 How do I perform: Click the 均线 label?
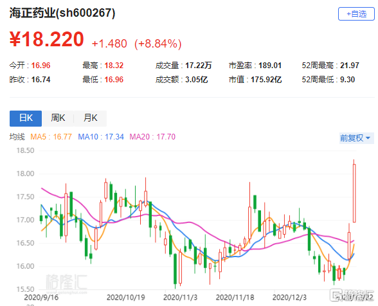(x=17, y=137)
